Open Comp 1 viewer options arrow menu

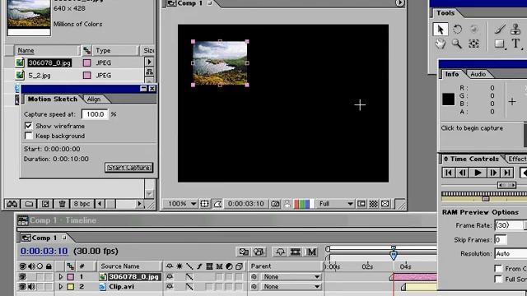(399, 3)
